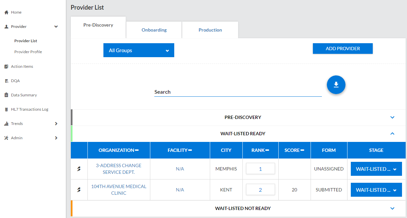Viewport: 407px width, 218px height.
Task: Click the HL7 Transactions Log icon
Action: (x=6, y=109)
